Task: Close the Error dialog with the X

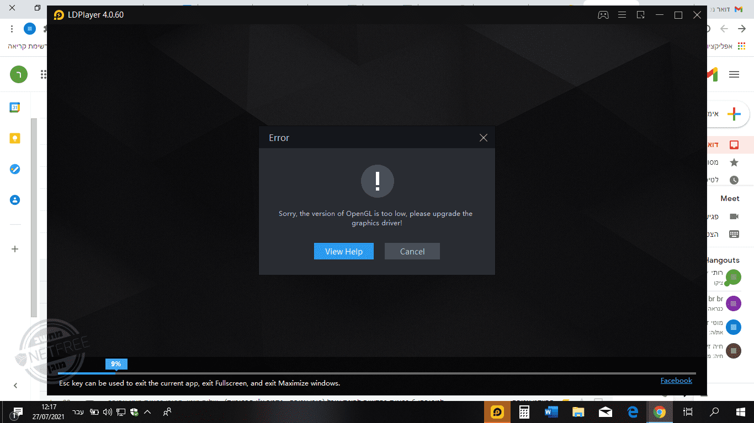Action: pyautogui.click(x=484, y=138)
